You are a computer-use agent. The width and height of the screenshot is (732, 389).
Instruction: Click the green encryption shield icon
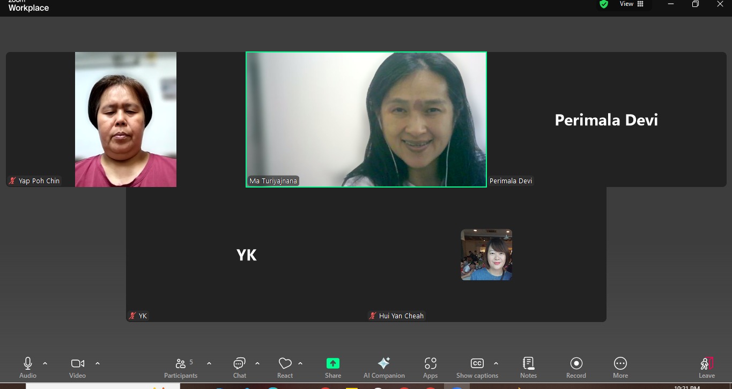tap(604, 4)
